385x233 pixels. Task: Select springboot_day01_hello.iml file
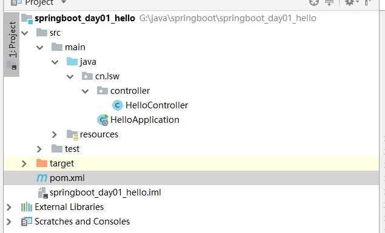pos(105,192)
